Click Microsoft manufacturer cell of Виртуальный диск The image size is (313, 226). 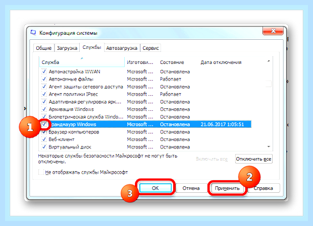click(140, 147)
